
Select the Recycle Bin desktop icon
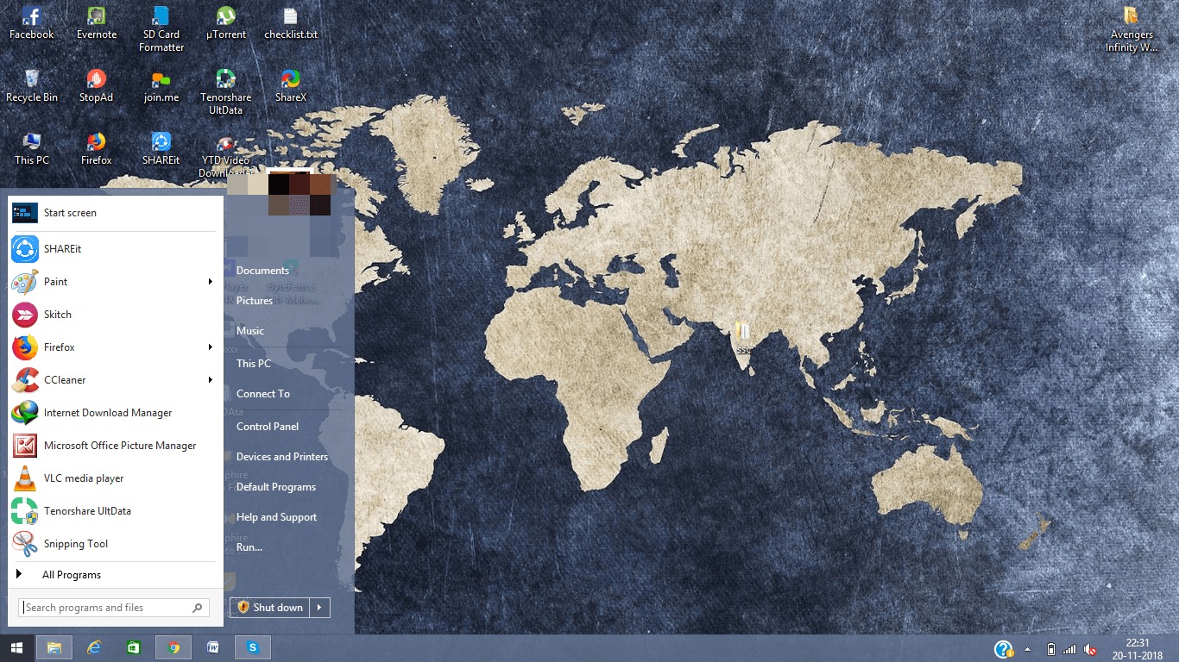coord(32,86)
